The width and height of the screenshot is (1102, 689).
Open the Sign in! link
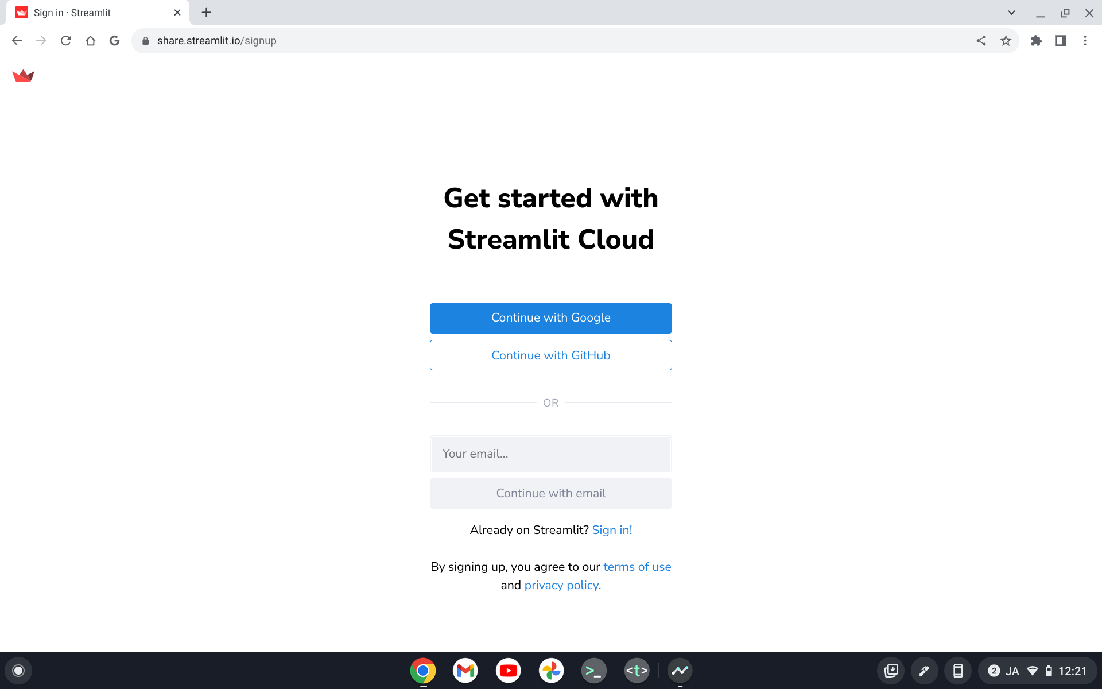pos(612,529)
